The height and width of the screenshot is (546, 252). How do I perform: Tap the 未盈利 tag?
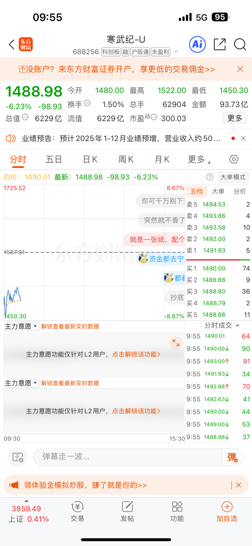160,52
